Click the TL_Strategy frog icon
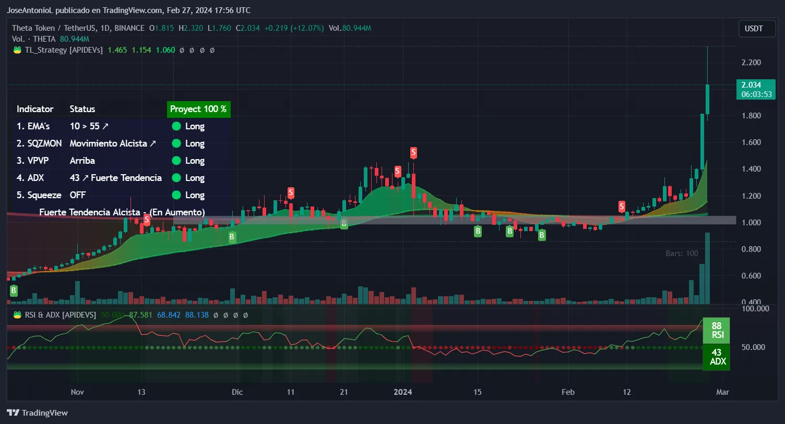785x424 pixels. click(x=17, y=50)
